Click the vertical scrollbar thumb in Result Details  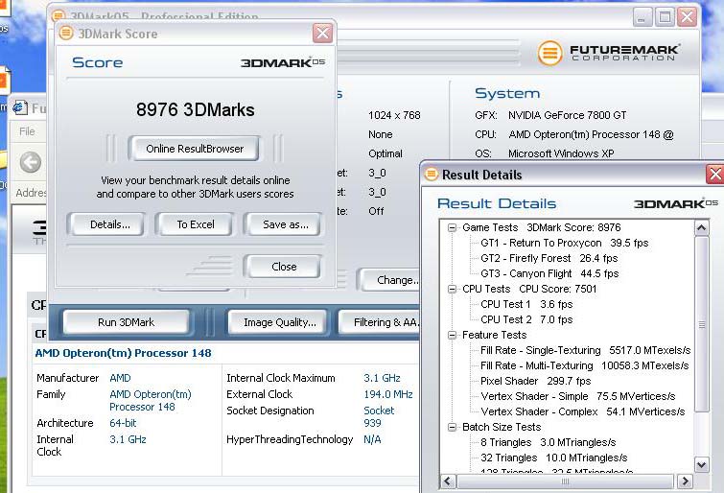pyautogui.click(x=701, y=324)
